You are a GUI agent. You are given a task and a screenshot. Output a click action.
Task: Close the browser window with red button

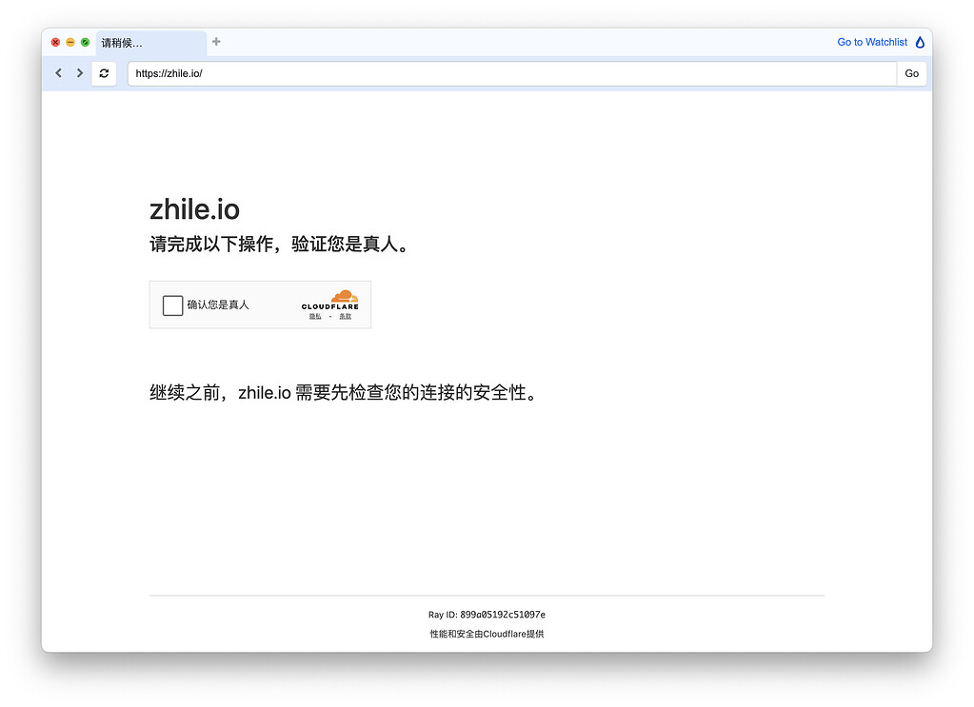pyautogui.click(x=55, y=42)
